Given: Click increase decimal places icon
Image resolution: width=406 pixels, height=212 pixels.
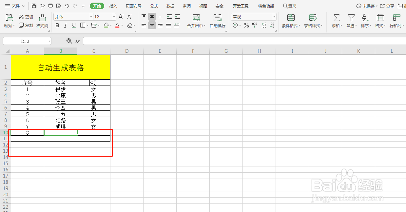Looking at the screenshot, I should pos(264,25).
